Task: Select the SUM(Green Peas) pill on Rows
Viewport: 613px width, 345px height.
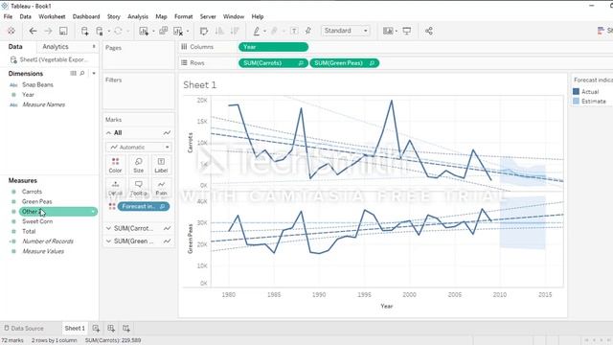Action: tap(345, 63)
